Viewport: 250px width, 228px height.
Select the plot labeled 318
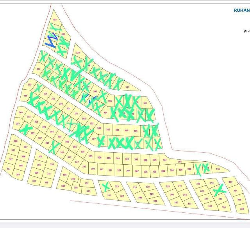[x=185, y=195]
